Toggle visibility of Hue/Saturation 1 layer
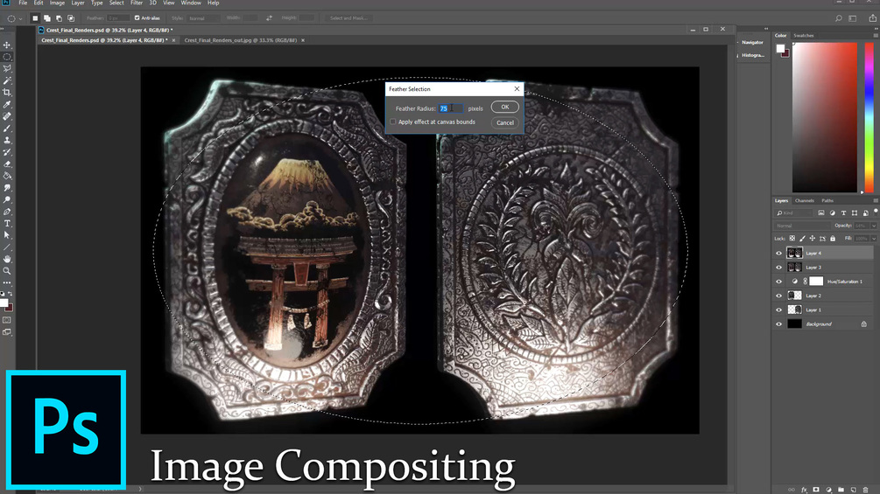This screenshot has width=880, height=494. [778, 282]
